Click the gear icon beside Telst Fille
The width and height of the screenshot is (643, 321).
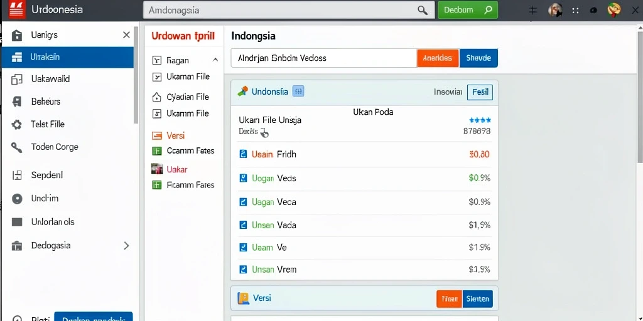coord(17,125)
